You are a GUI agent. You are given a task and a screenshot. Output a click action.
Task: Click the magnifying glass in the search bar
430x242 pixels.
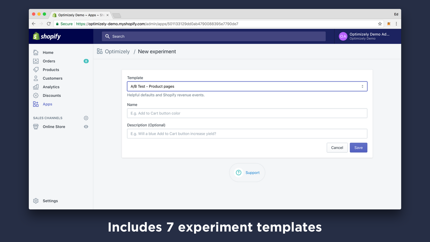pyautogui.click(x=107, y=36)
